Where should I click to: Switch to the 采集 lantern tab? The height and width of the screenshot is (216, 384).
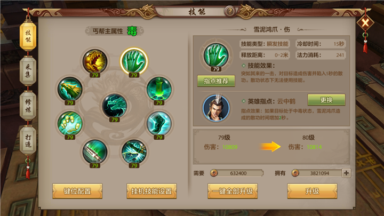28,71
